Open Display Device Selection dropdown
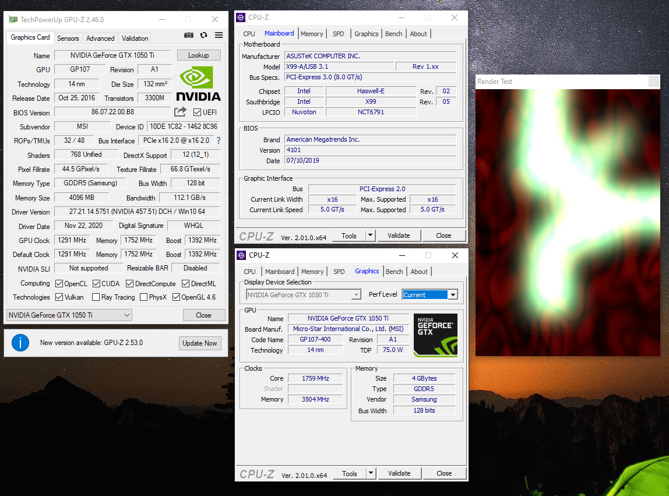Screen dimensions: 669x496 coord(356,295)
